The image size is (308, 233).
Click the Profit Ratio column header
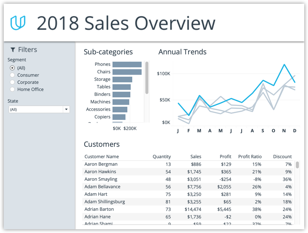250,157
